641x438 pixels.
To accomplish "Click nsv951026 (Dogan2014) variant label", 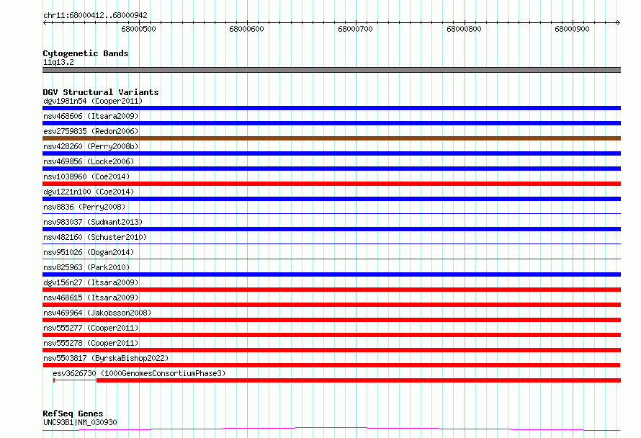I will pyautogui.click(x=89, y=252).
